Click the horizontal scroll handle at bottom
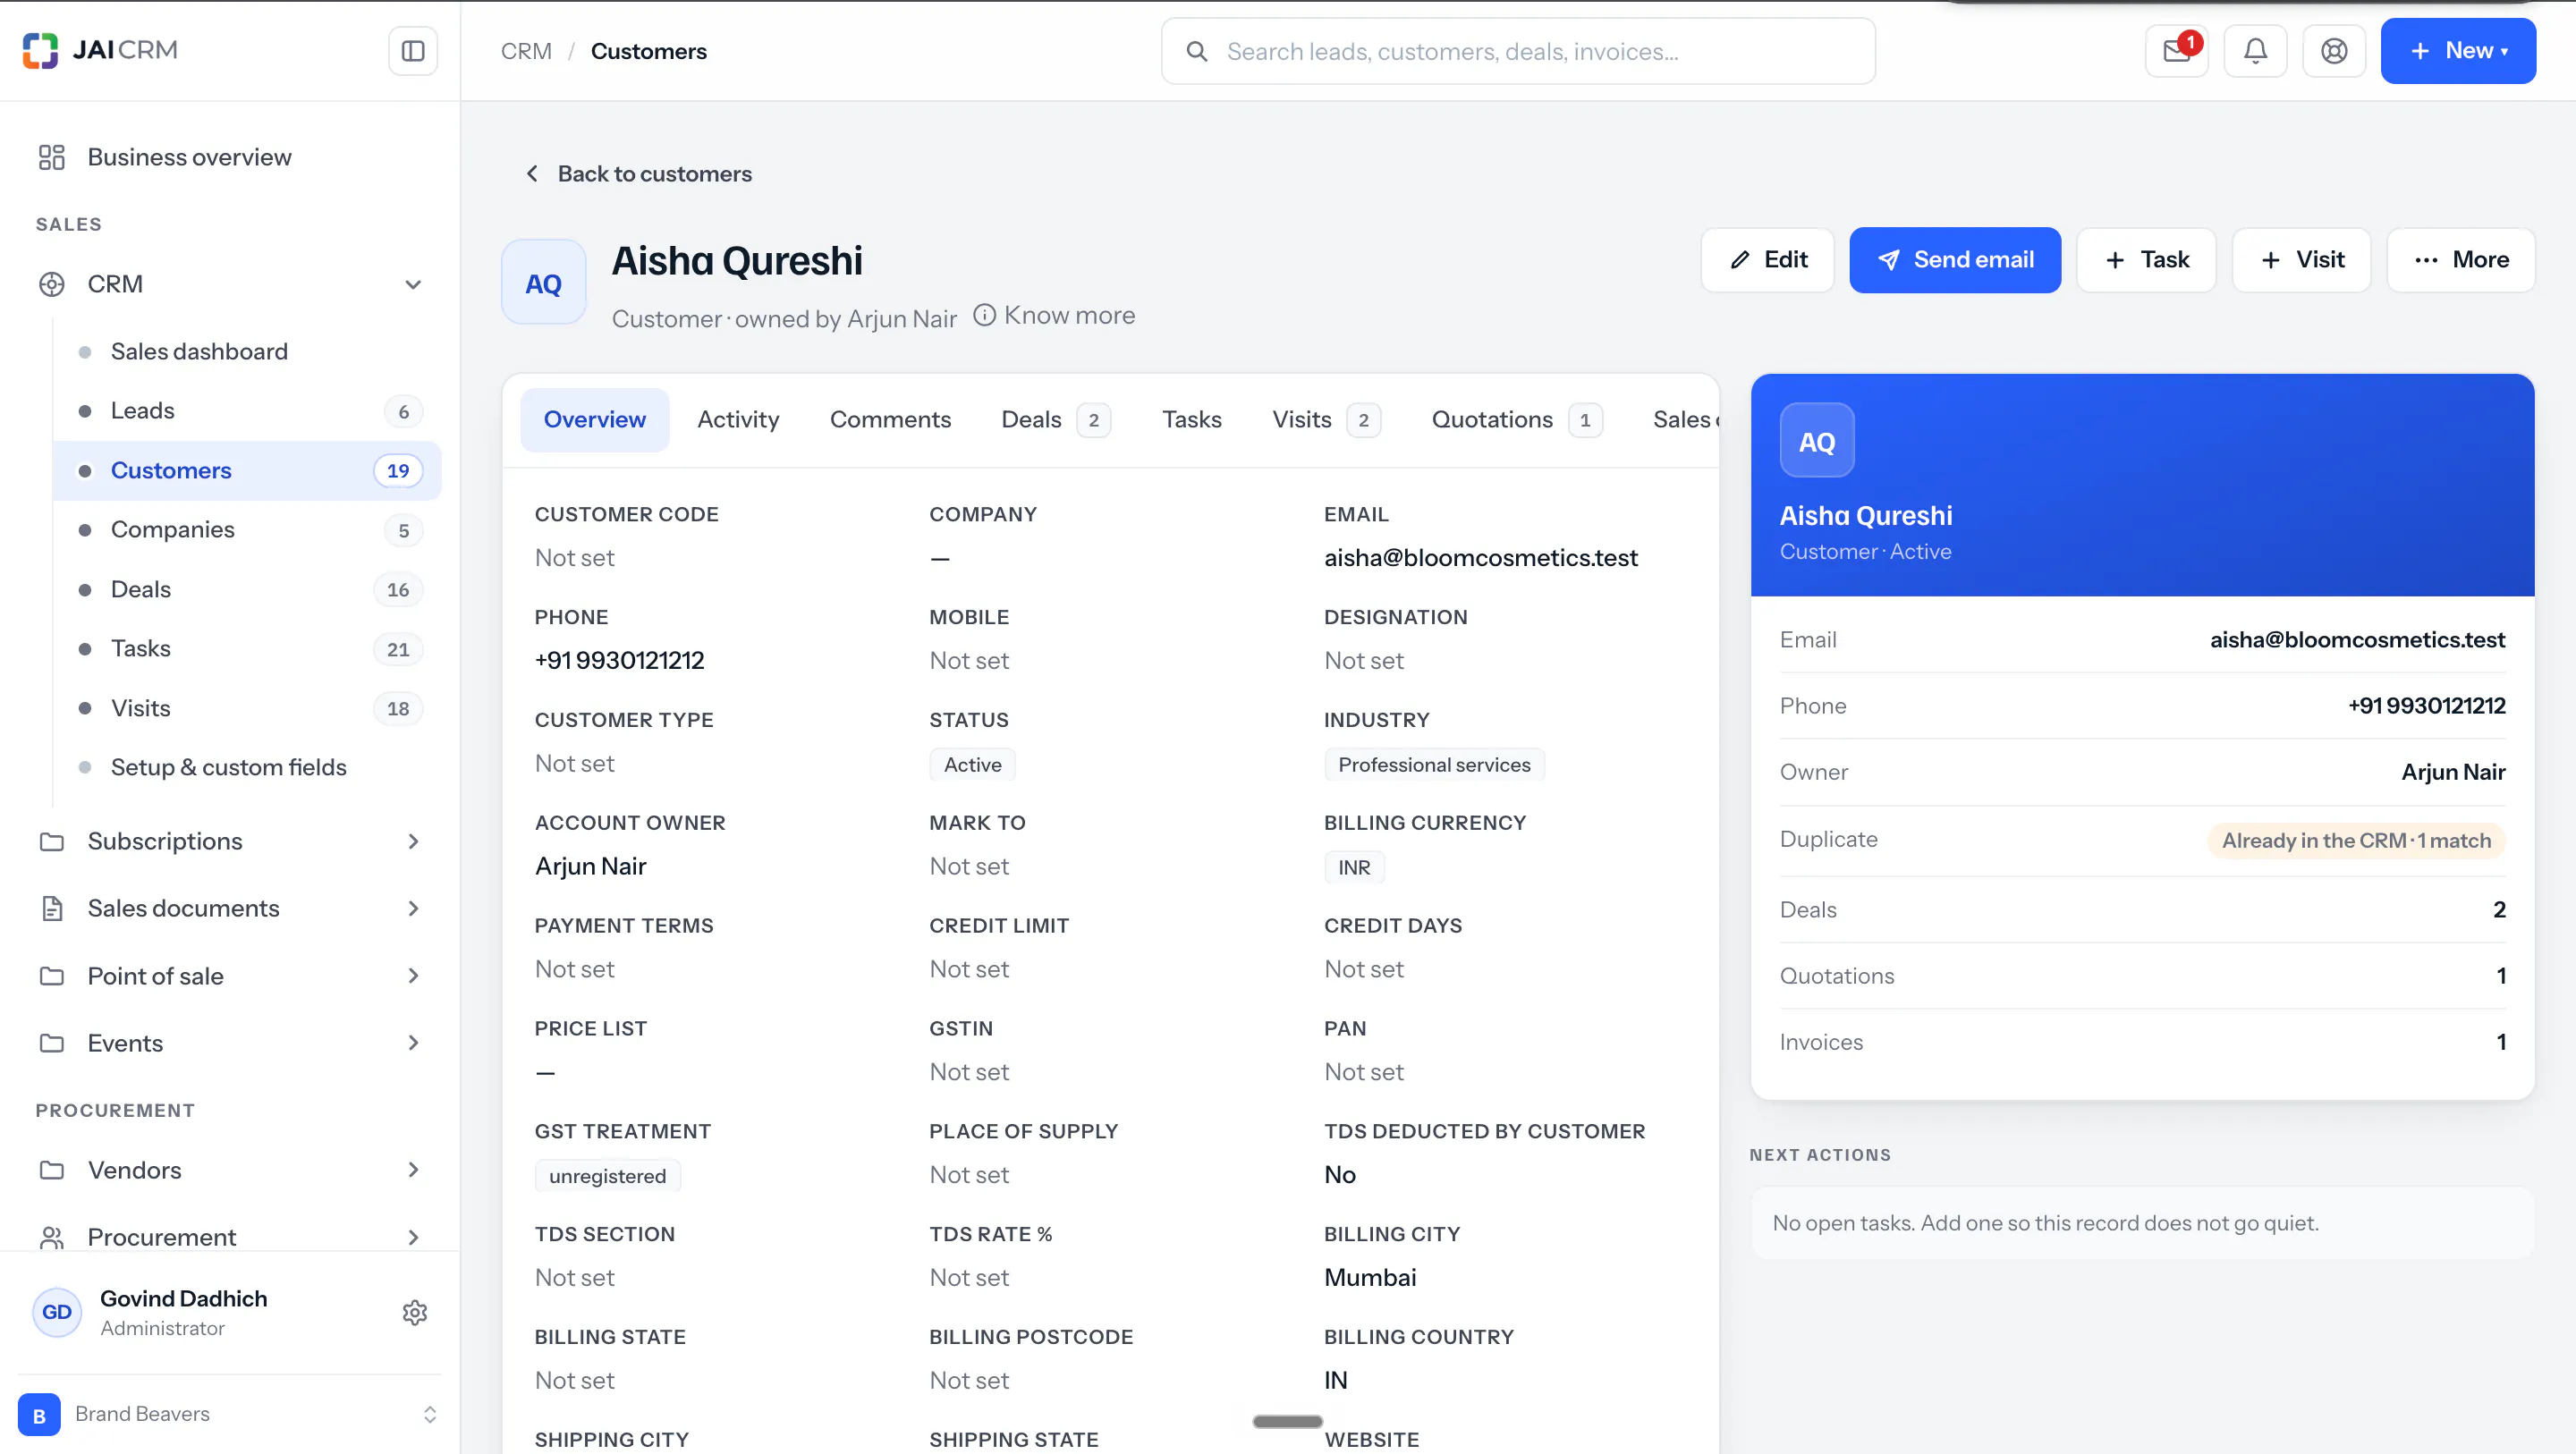The height and width of the screenshot is (1454, 2576). coord(1287,1421)
